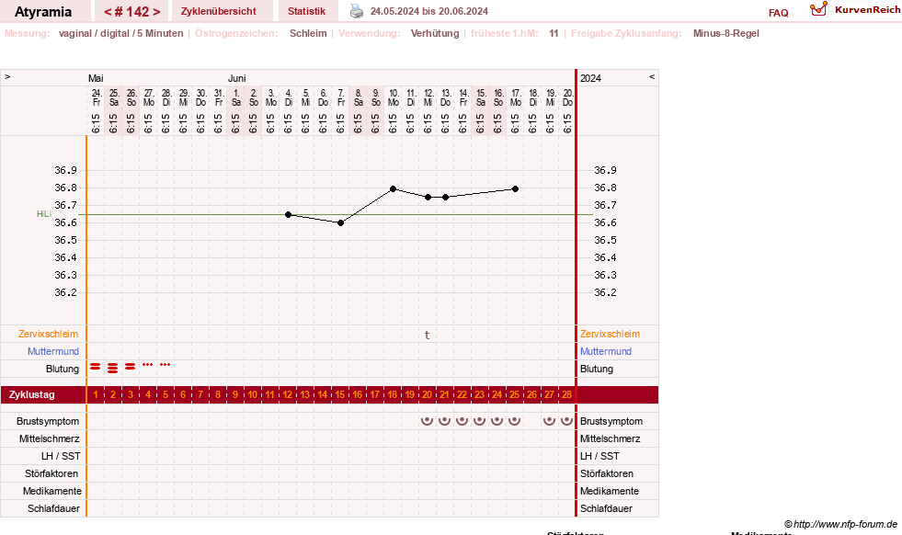Click breast symptom icon on cycle day 23
The image size is (902, 535).
click(479, 421)
